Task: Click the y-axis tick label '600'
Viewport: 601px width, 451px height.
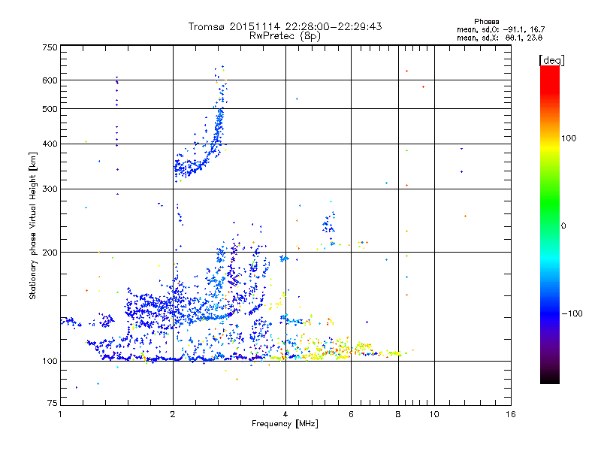Action: 50,80
